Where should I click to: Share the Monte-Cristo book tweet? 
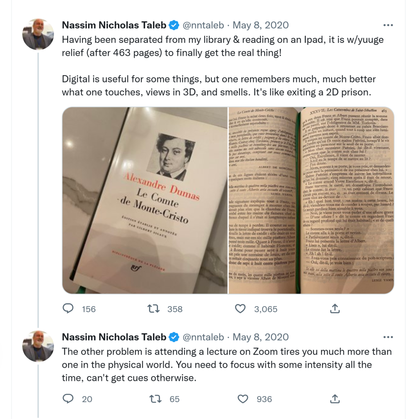tap(335, 309)
